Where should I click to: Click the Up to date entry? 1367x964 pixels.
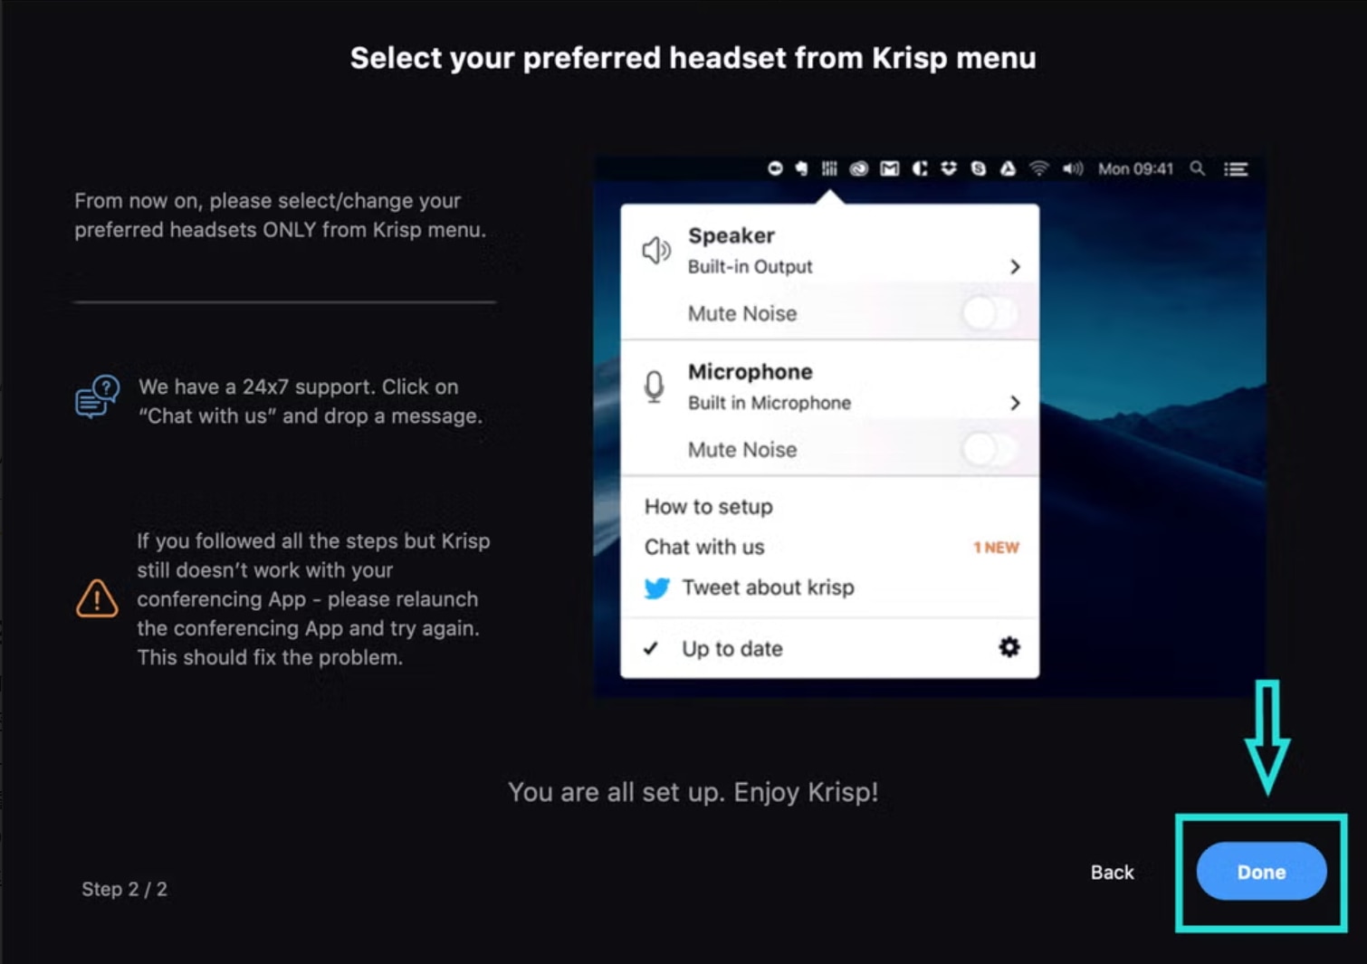(731, 648)
